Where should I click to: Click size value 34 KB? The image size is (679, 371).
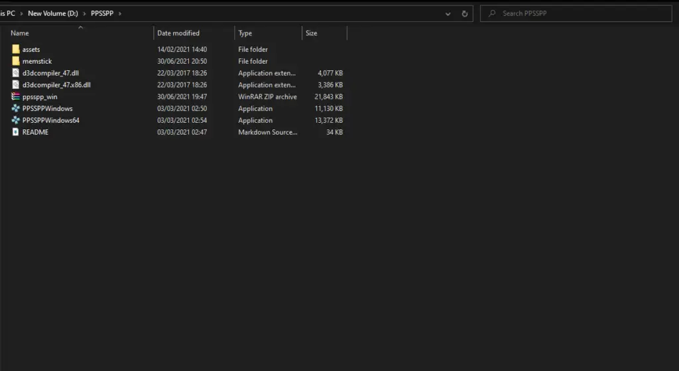[x=335, y=132]
